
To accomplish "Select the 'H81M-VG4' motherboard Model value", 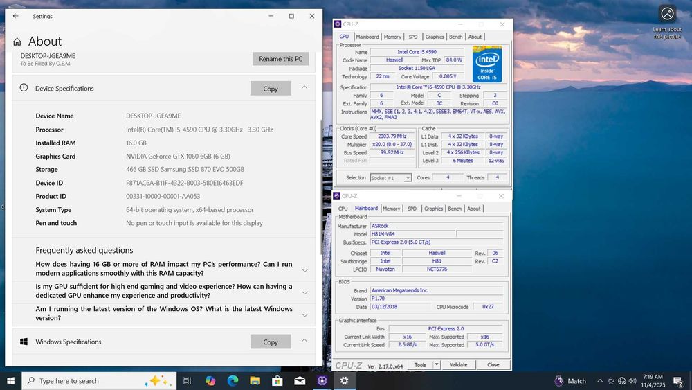I will (x=412, y=233).
